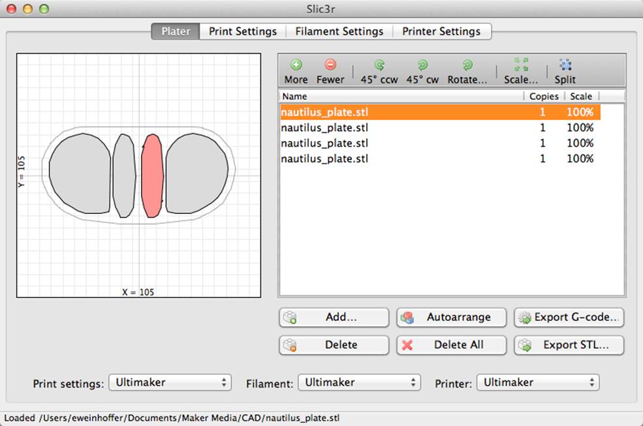The image size is (643, 426).
Task: Add a new model with Add…
Action: [334, 317]
